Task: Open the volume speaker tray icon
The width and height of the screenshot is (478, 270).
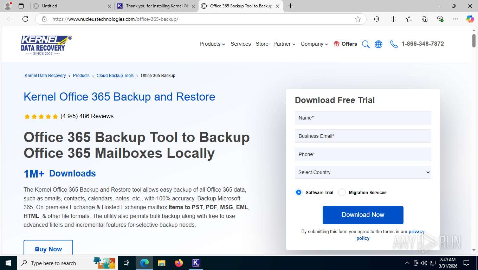Action: pos(424,263)
